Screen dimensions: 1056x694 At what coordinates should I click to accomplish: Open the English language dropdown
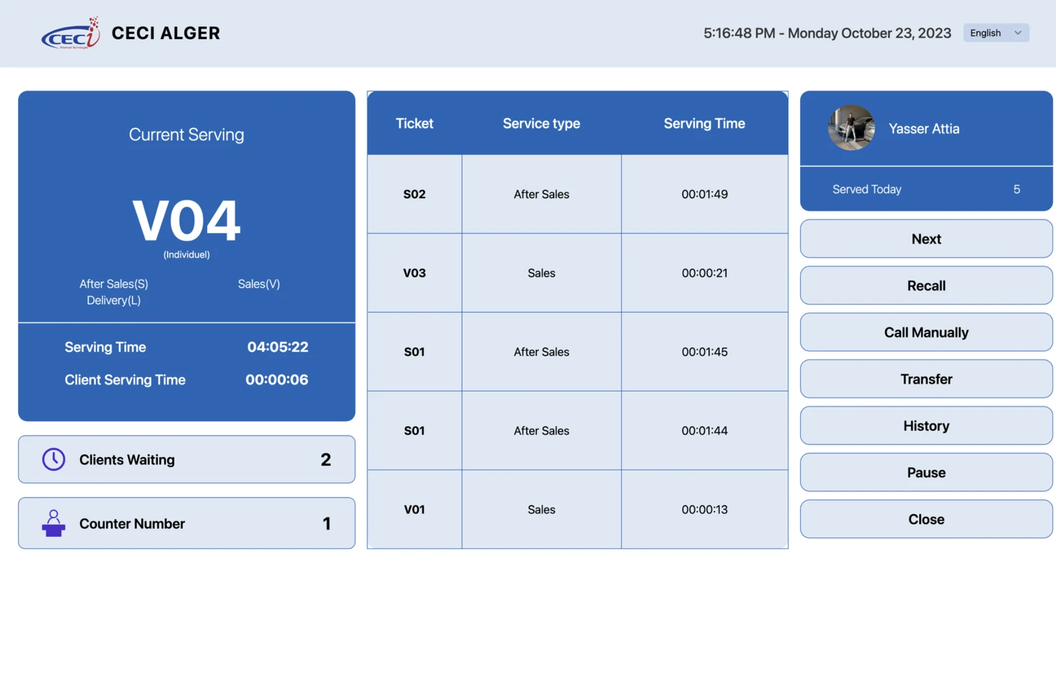[x=996, y=33]
